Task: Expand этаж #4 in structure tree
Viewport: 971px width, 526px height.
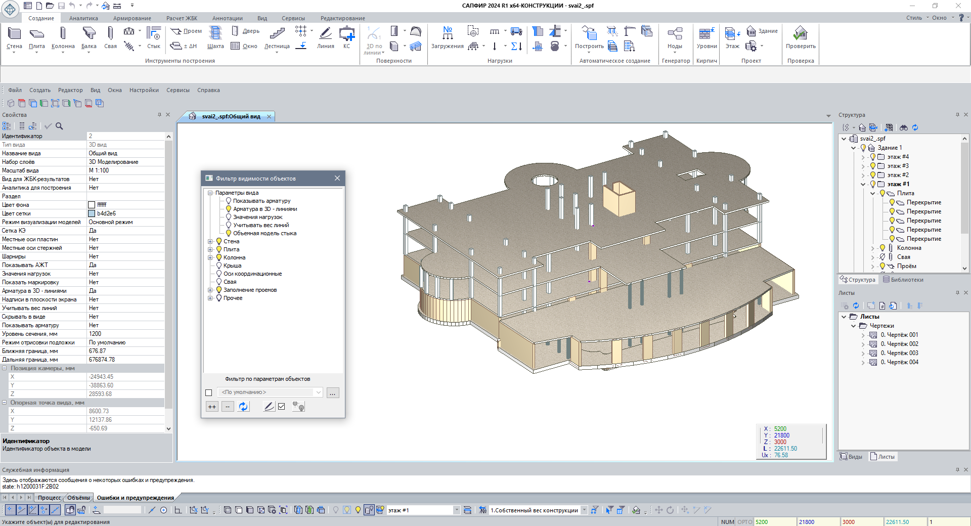Action: tap(863, 157)
